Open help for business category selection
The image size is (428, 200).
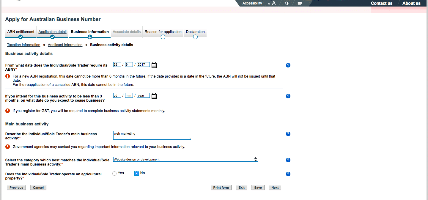click(x=288, y=160)
